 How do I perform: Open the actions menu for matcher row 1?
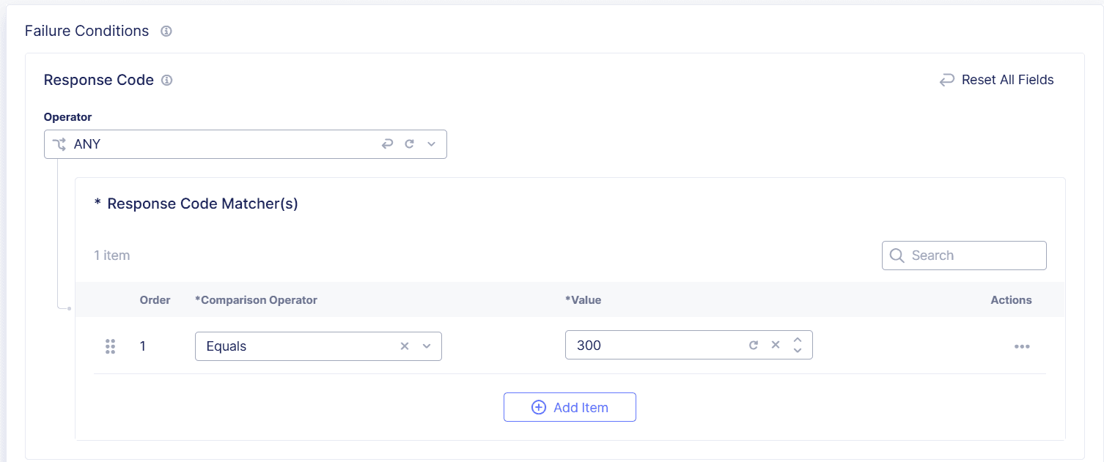1022,346
